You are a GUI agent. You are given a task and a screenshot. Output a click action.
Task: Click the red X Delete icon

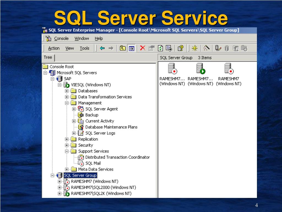(143, 48)
